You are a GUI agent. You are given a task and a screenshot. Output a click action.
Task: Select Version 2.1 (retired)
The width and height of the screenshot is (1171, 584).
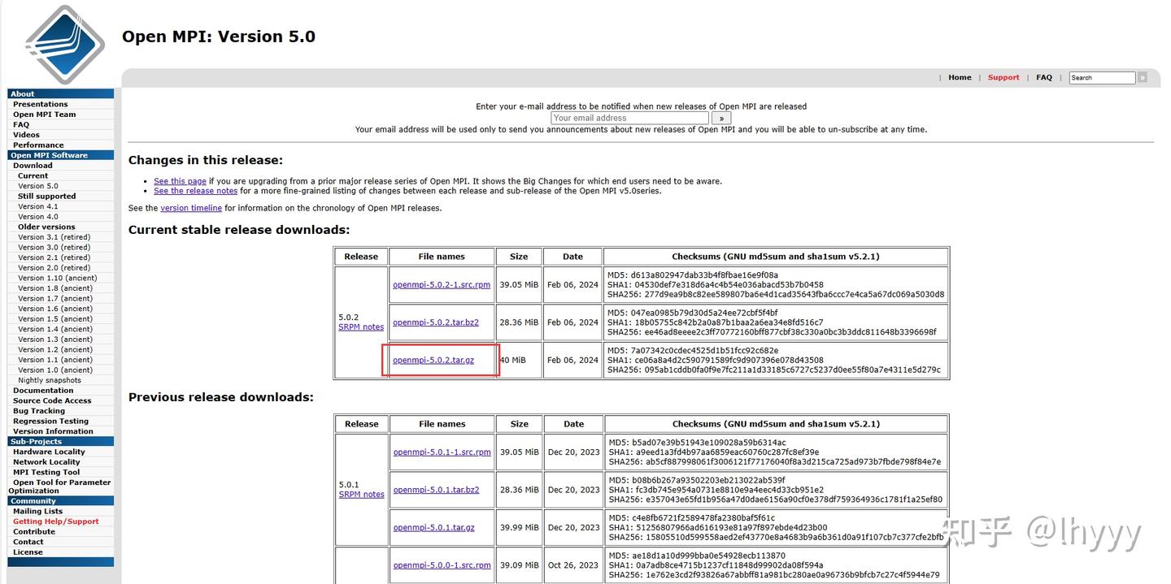point(54,257)
